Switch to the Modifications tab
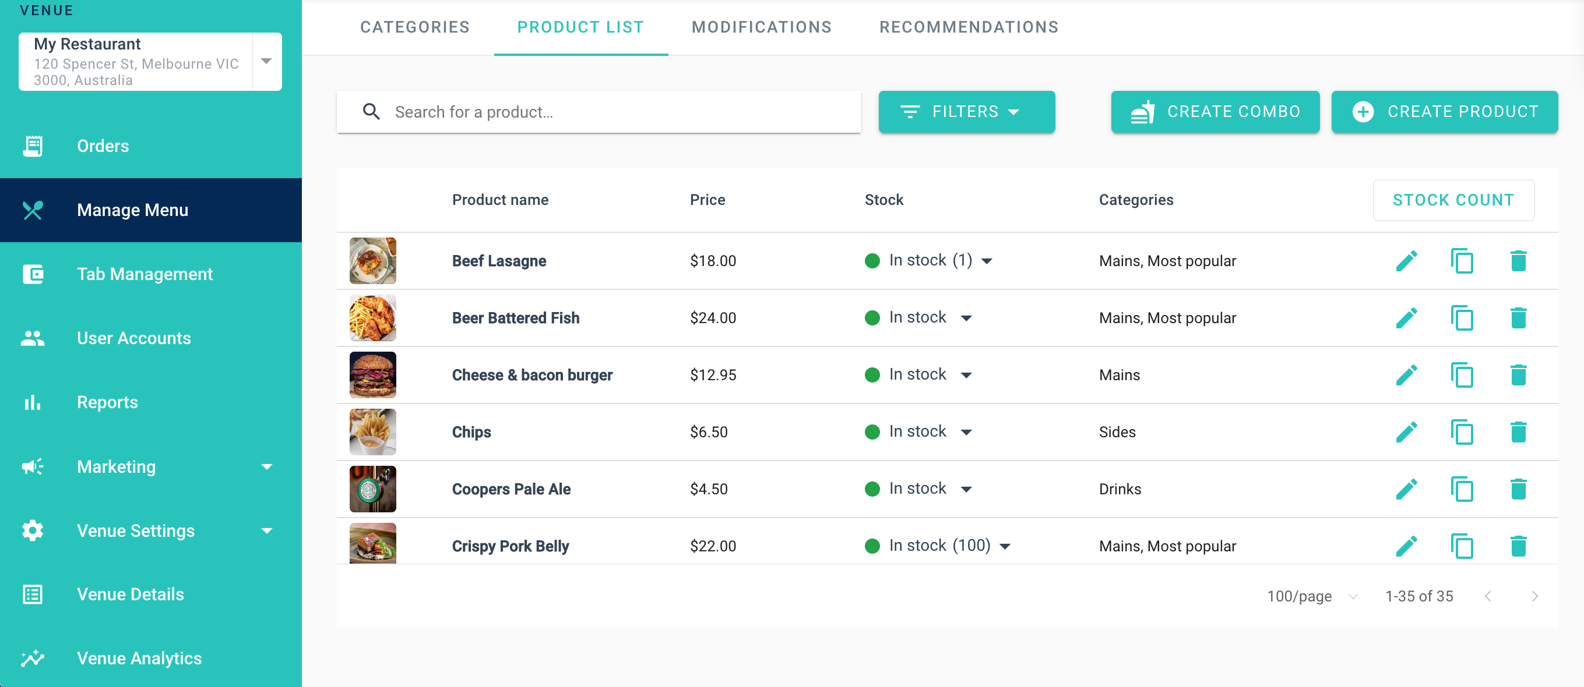 pyautogui.click(x=761, y=27)
